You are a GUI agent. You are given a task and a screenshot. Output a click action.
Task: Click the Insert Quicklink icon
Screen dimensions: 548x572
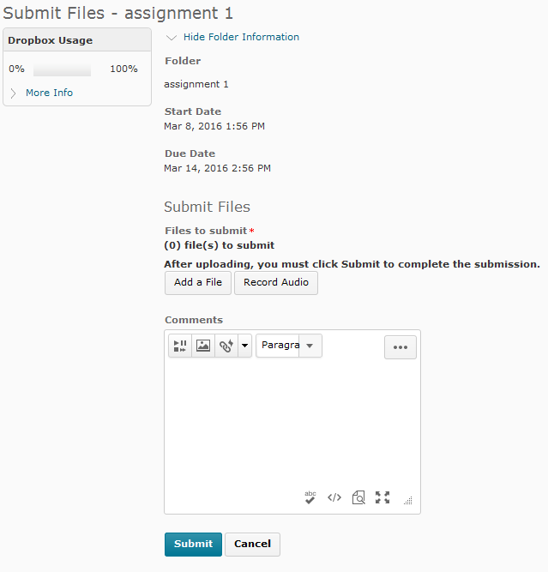226,346
